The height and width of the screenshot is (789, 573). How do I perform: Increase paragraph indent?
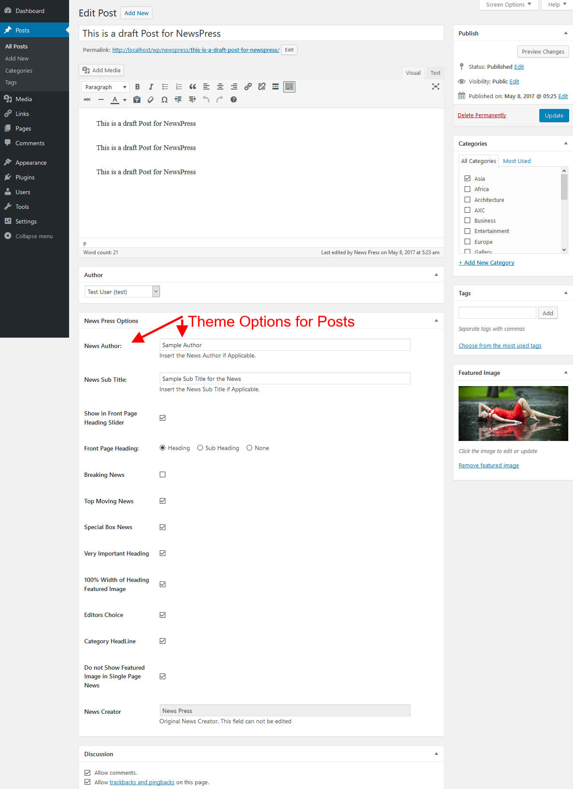tap(192, 99)
